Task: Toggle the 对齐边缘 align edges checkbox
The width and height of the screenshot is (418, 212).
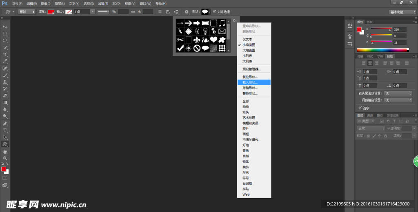Action: (215, 12)
